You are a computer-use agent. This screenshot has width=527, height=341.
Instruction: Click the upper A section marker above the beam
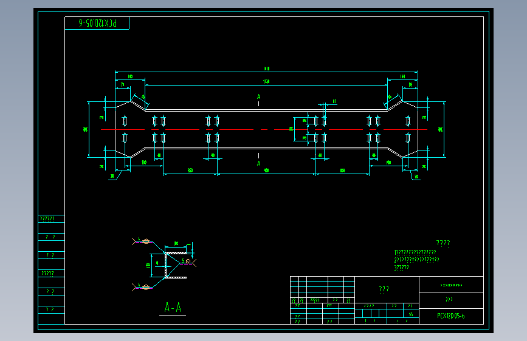[258, 96]
